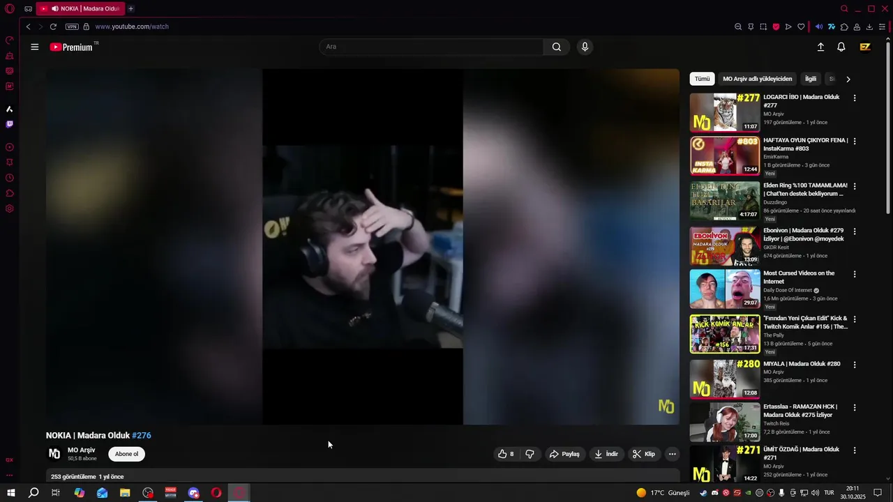Screen dimensions: 893x502
Task: Open the YouTube hamburger guide menu
Action: [x=35, y=47]
